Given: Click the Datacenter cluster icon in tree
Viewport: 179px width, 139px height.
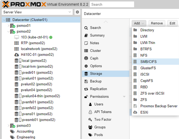Looking at the screenshot, I should click(x=8, y=20).
